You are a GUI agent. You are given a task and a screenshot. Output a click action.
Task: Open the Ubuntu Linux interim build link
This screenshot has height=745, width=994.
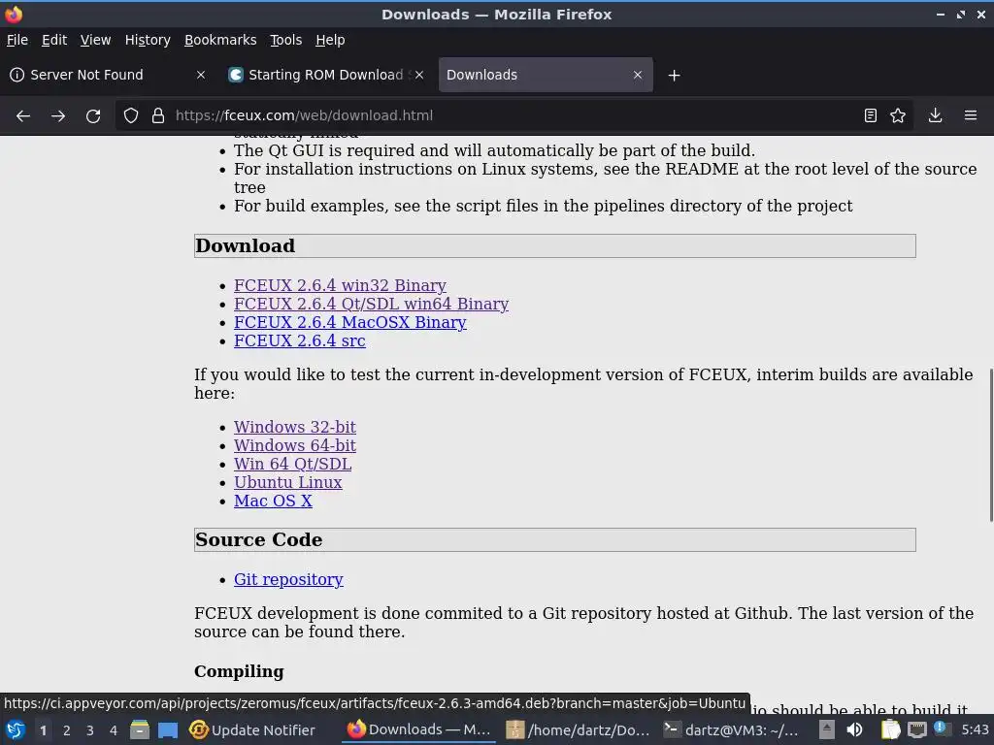287,482
